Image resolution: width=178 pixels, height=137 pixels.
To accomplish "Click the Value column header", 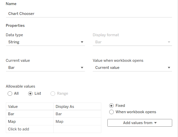I will [29, 107].
